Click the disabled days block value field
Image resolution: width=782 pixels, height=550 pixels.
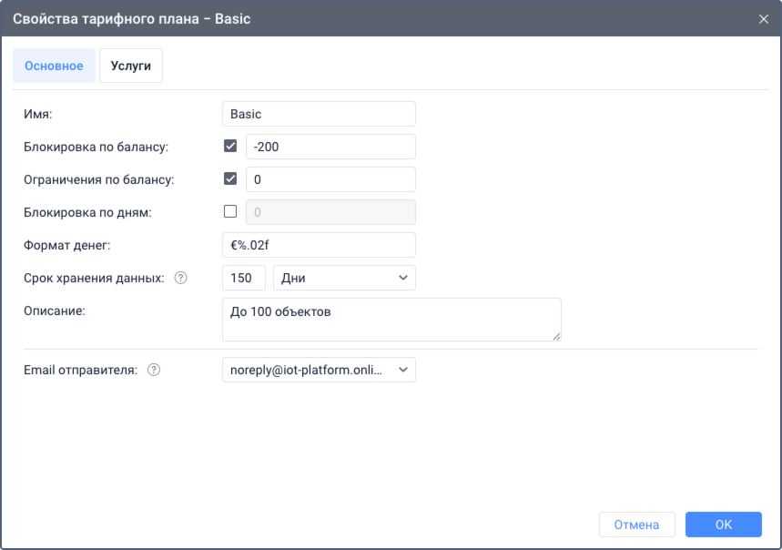click(x=330, y=212)
